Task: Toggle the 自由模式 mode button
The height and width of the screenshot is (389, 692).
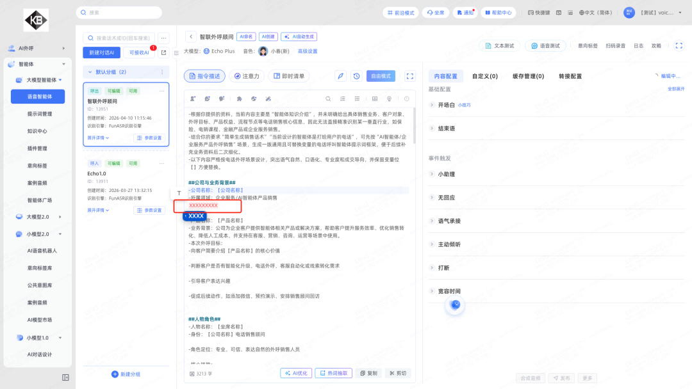Action: tap(381, 76)
